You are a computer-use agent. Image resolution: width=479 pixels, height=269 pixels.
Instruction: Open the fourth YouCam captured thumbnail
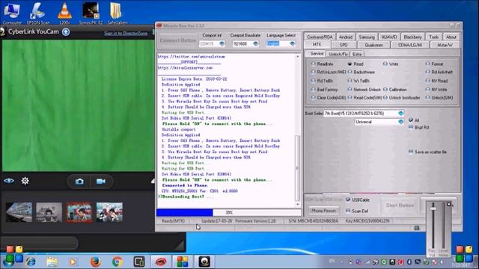coord(109,212)
